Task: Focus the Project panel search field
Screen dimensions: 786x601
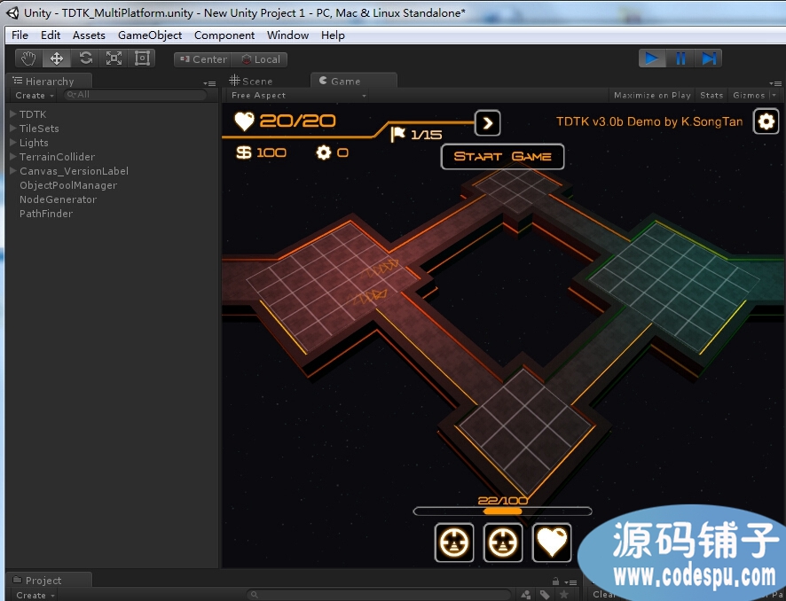Action: point(379,595)
